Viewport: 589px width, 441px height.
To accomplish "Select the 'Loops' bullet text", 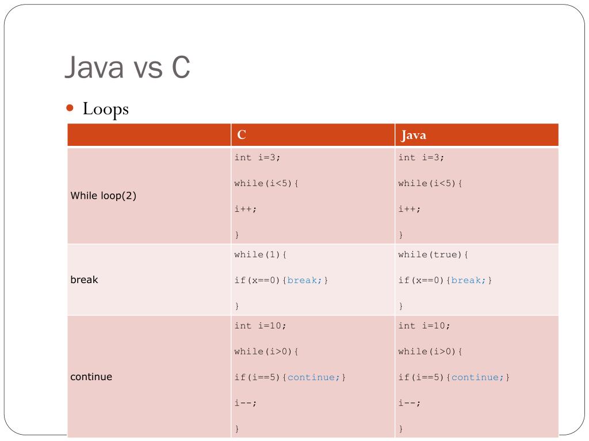I will click(x=106, y=110).
